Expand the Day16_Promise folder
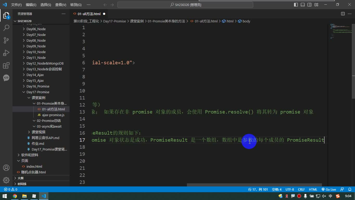Viewport: 355px width, 200px height. pos(38,86)
